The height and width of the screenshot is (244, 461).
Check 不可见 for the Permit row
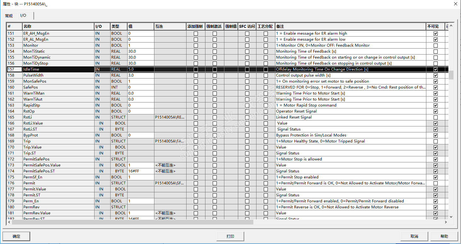435,183
